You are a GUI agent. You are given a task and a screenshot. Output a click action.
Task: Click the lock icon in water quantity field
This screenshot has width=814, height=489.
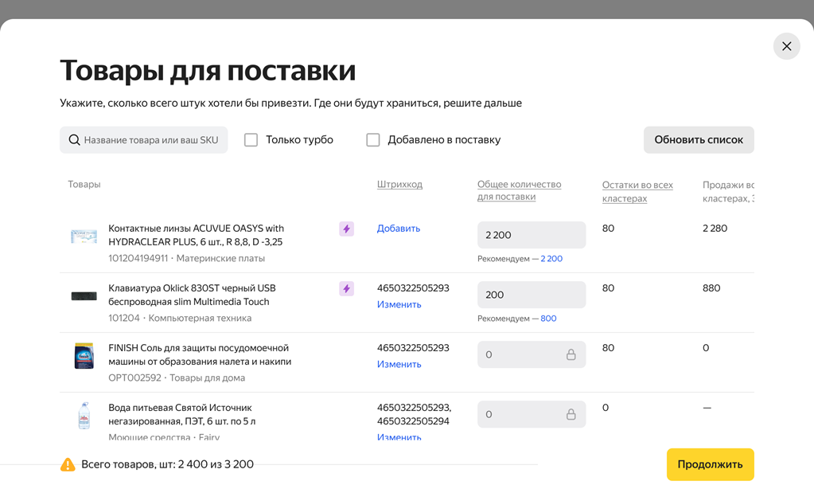tap(571, 414)
